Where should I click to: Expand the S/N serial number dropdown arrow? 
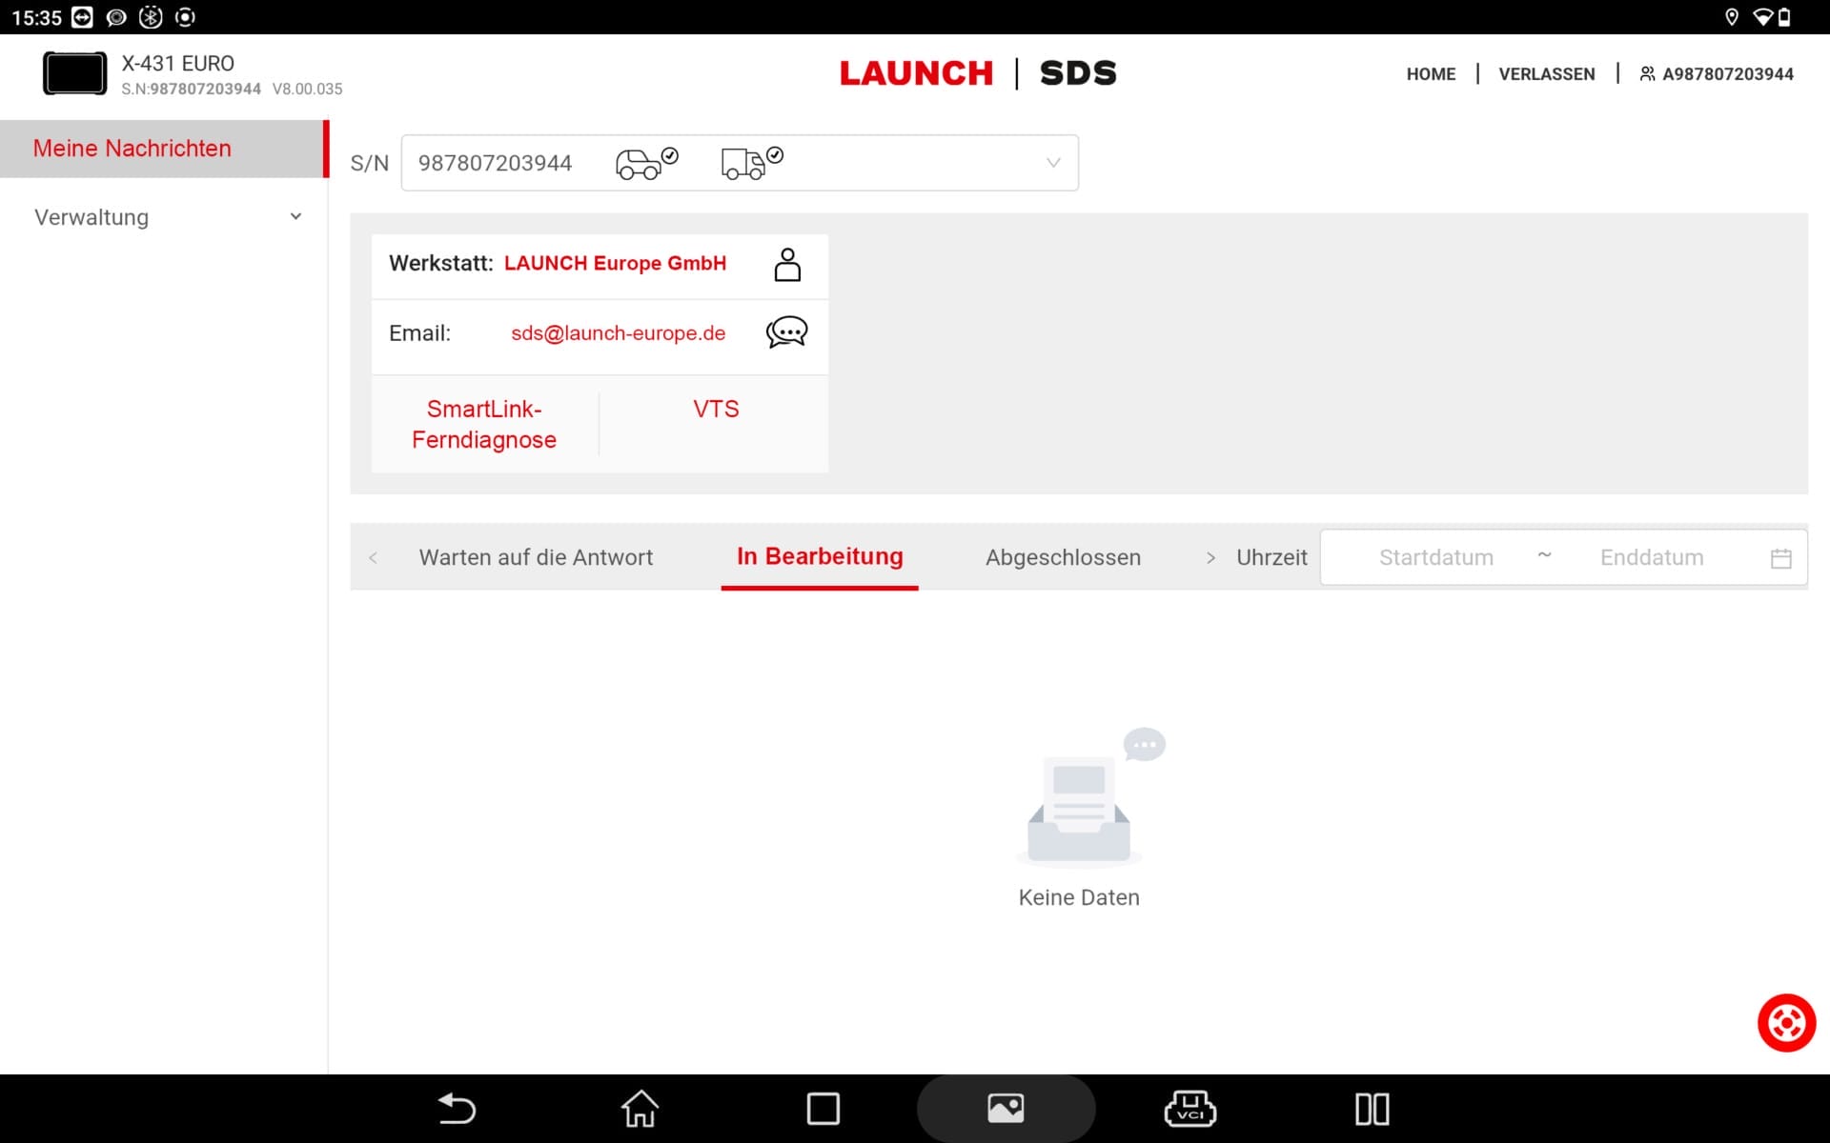[x=1052, y=163]
